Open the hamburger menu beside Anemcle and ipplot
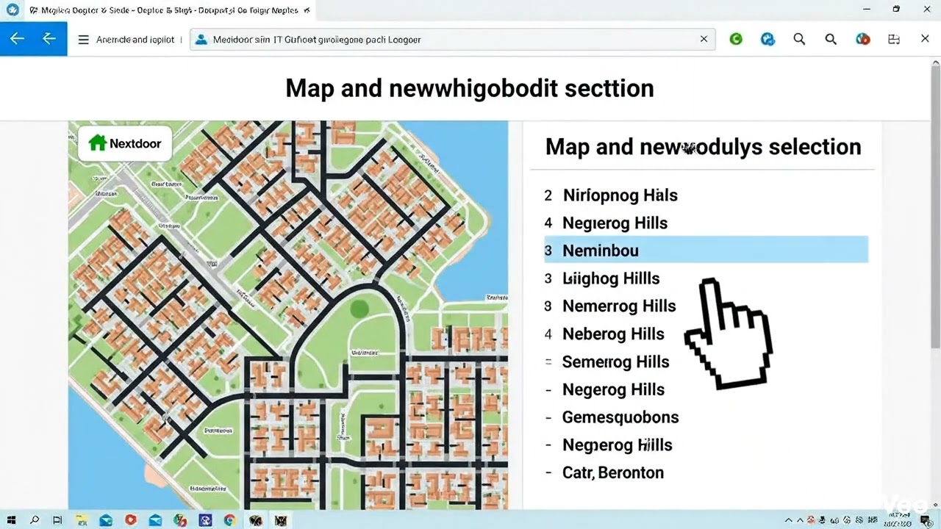Viewport: 941px width, 529px height. click(x=83, y=40)
